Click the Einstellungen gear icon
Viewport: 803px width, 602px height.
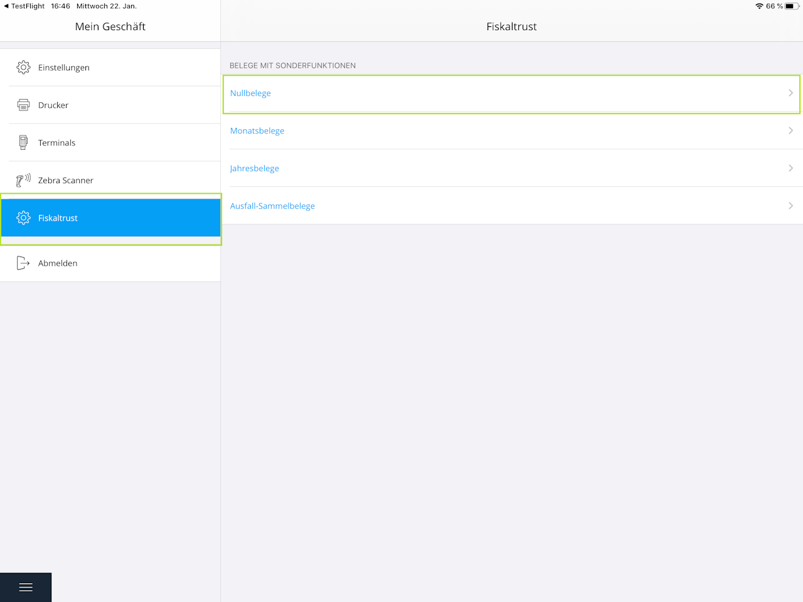(23, 67)
